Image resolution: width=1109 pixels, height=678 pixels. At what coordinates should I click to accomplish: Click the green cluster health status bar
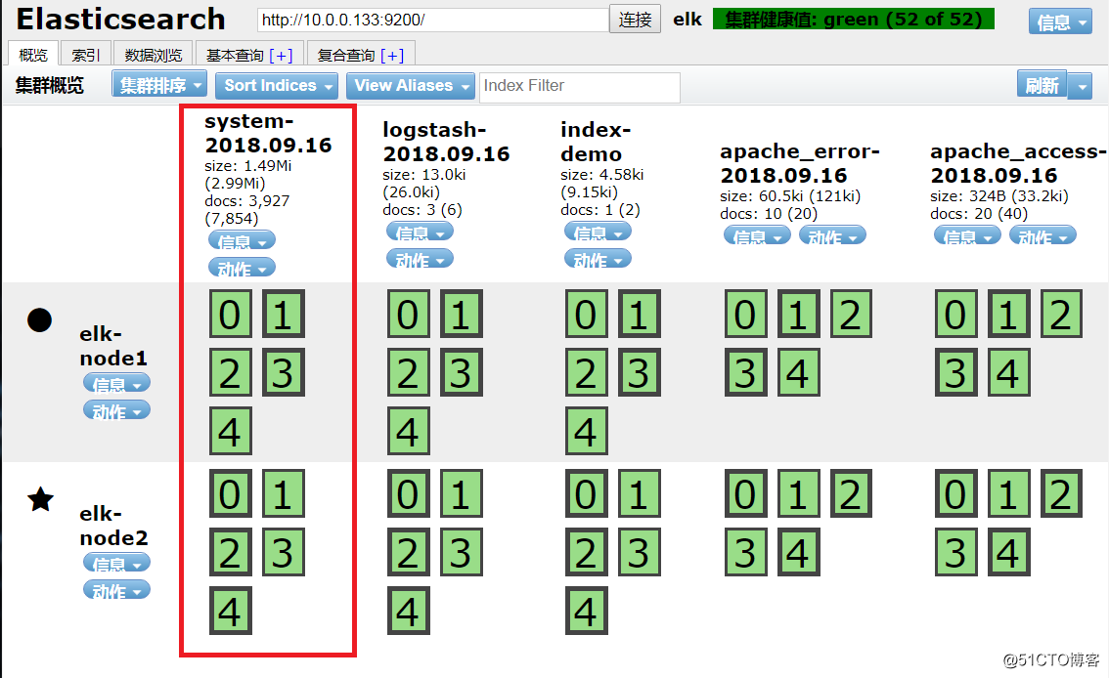[853, 20]
